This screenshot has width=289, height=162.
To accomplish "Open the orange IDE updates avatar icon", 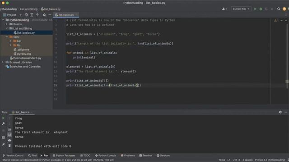I will [284, 9].
